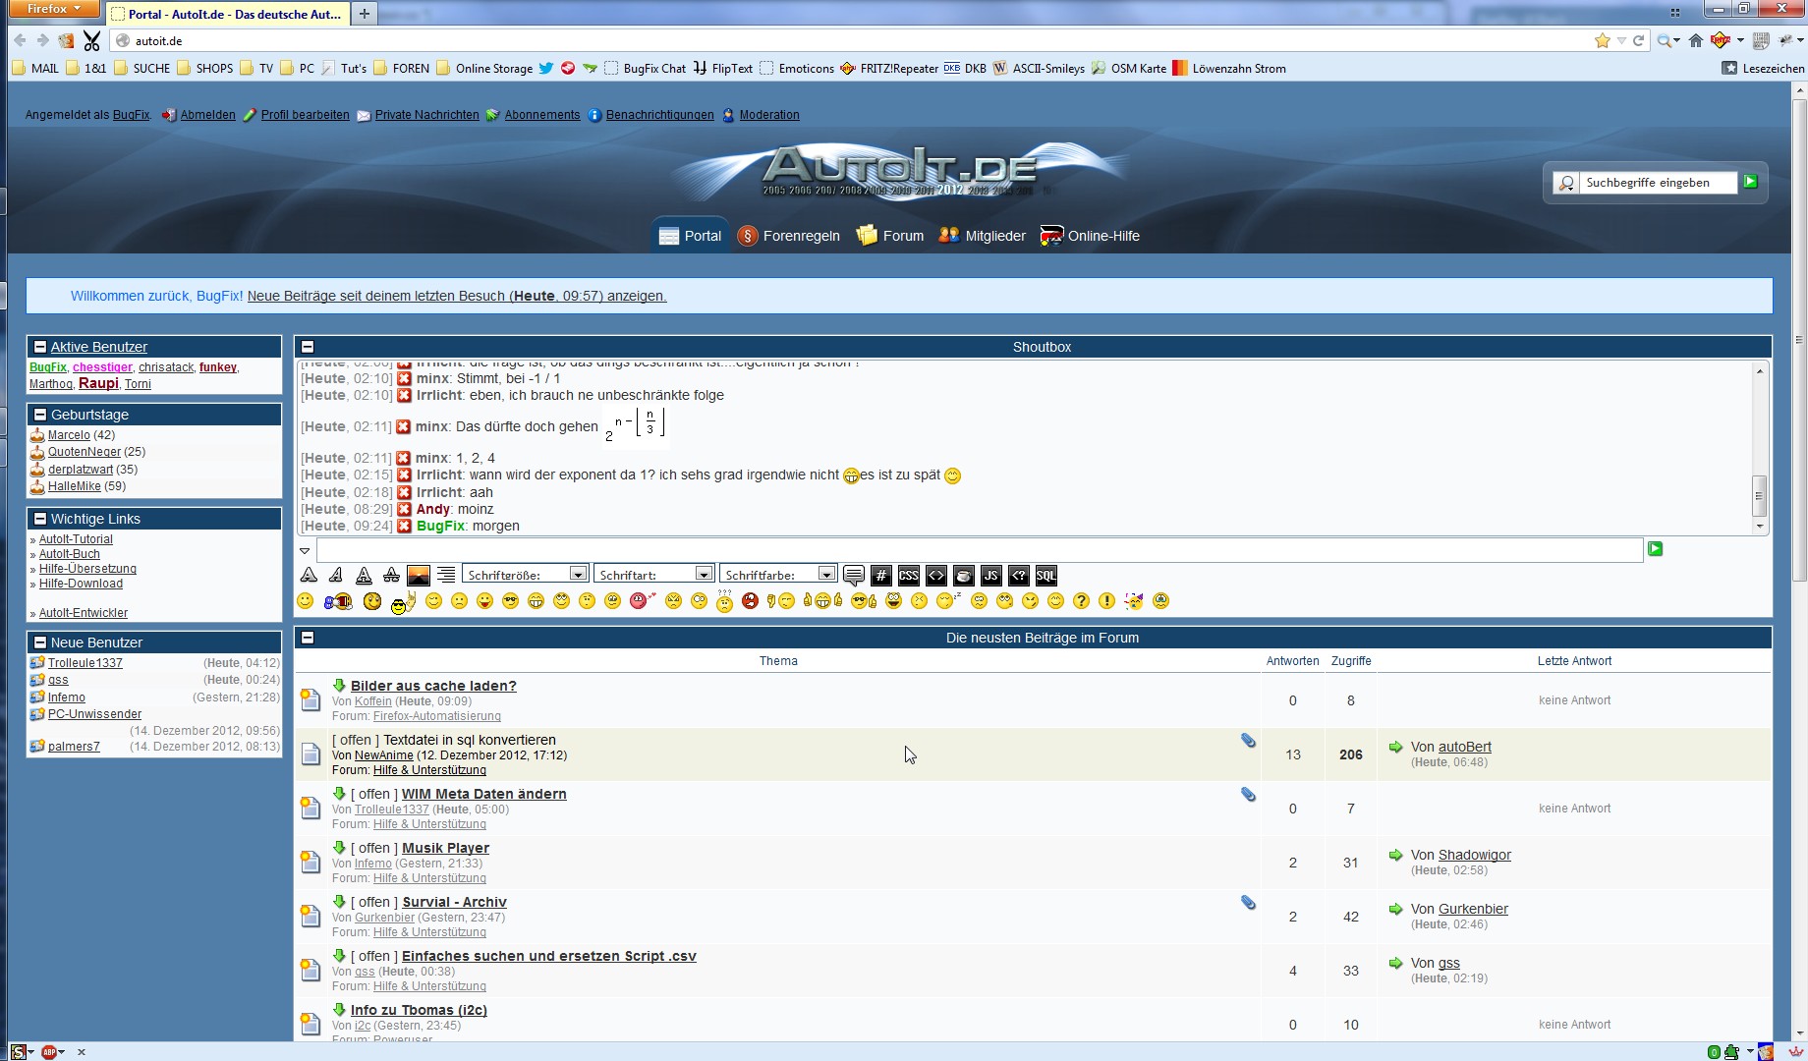Click the Twitter bookmark icon

tap(545, 69)
